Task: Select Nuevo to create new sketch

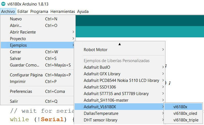Action: click(x=16, y=19)
